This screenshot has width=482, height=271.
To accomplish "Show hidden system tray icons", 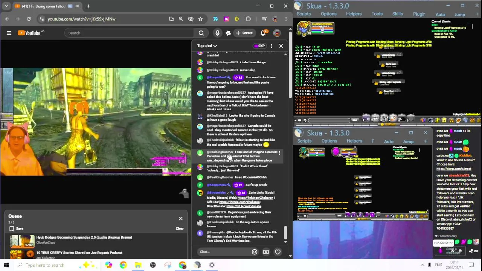I will 422,265.
